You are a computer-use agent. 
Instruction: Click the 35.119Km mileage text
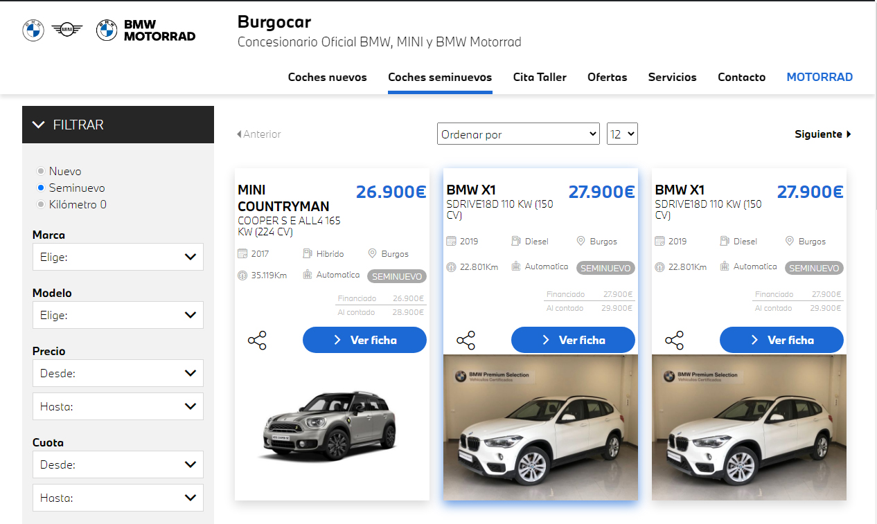point(269,275)
